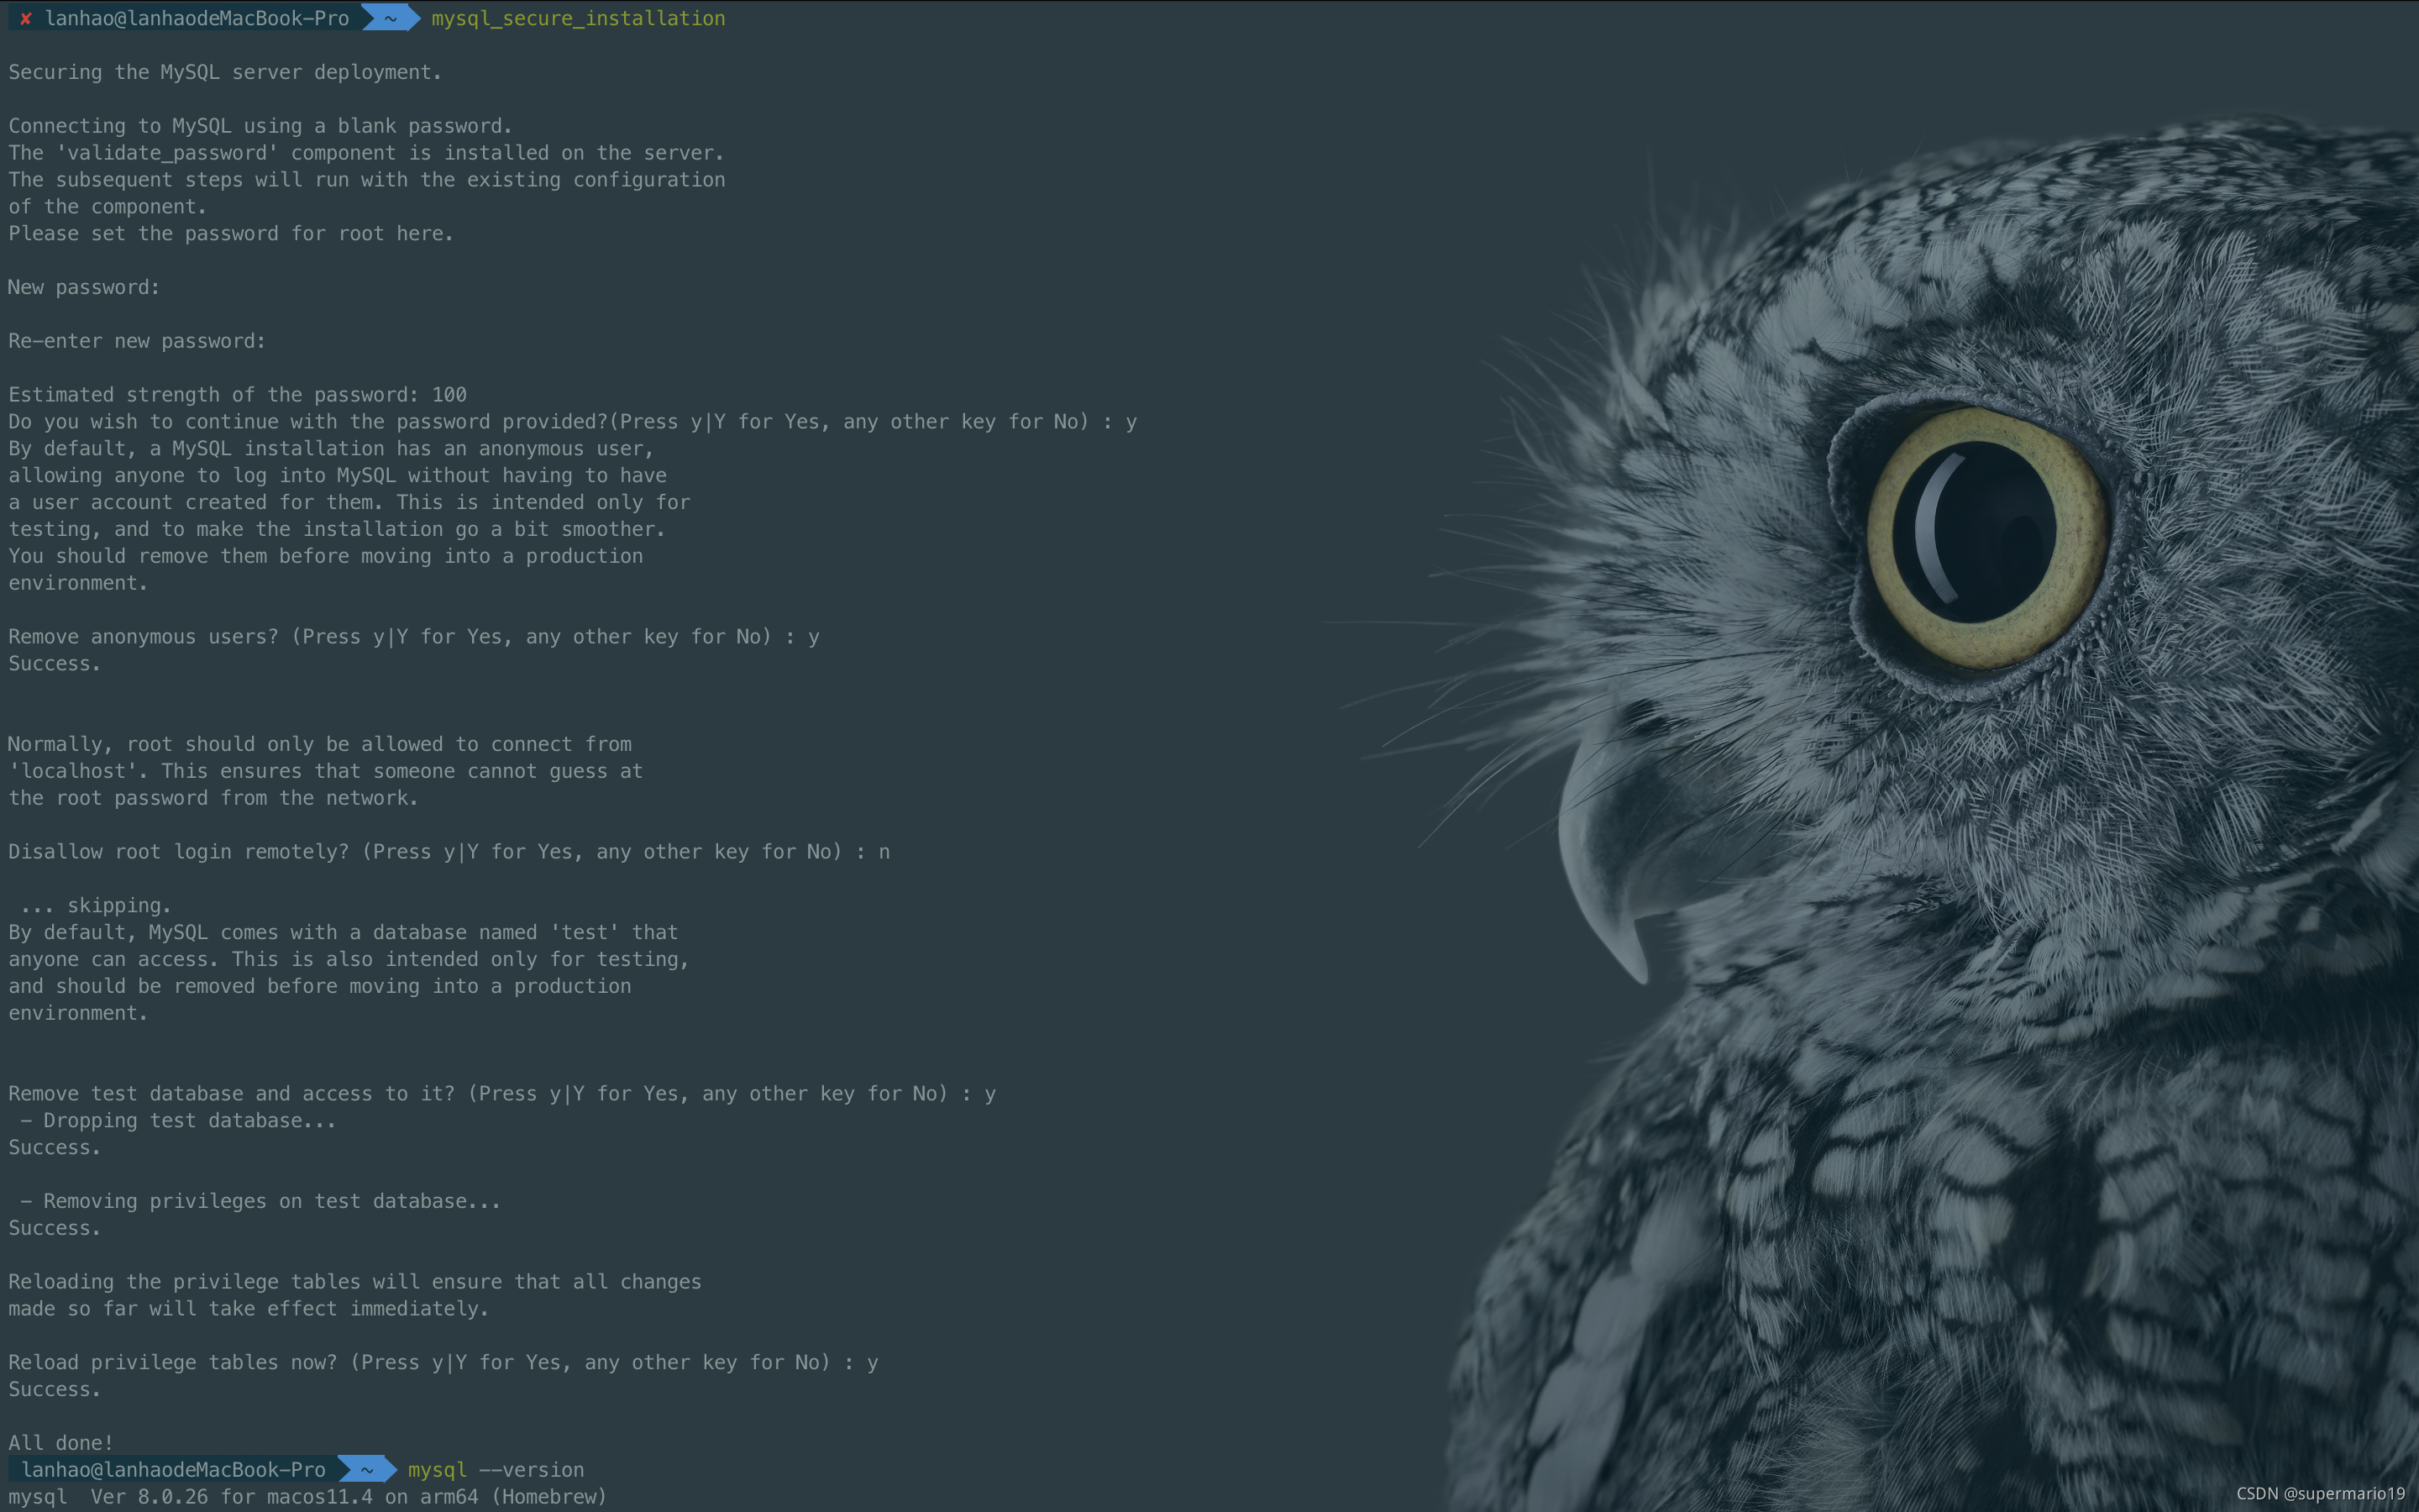The height and width of the screenshot is (1512, 2419).
Task: Click the Re-enter new password: prompt line
Action: (x=137, y=341)
